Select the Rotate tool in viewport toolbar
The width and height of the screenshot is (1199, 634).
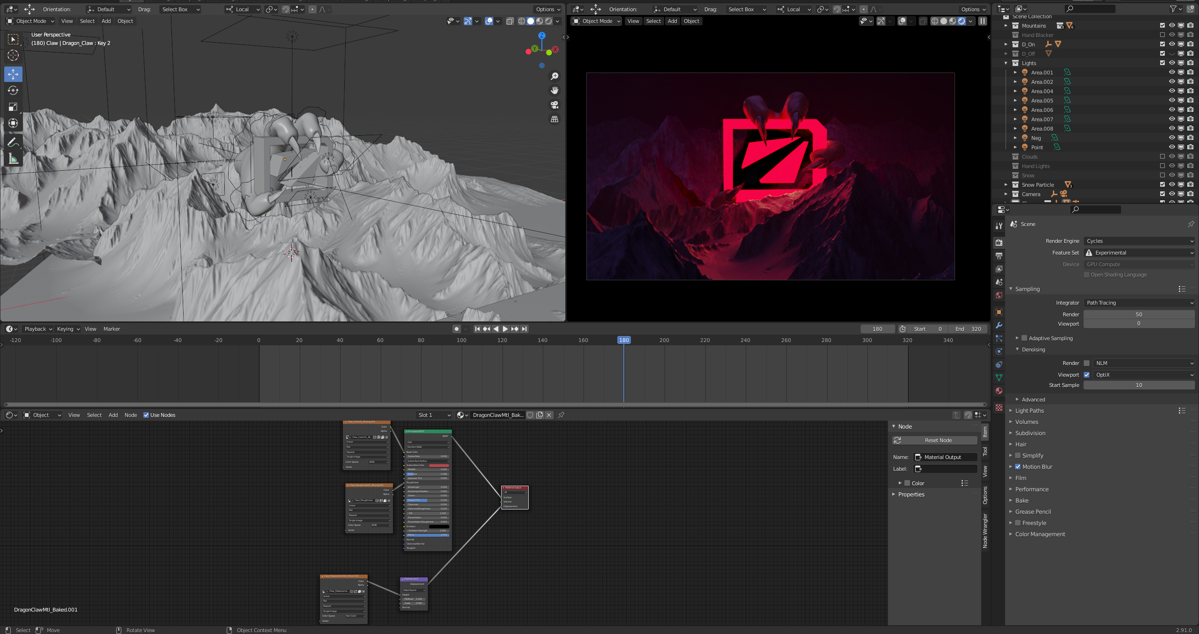tap(13, 90)
